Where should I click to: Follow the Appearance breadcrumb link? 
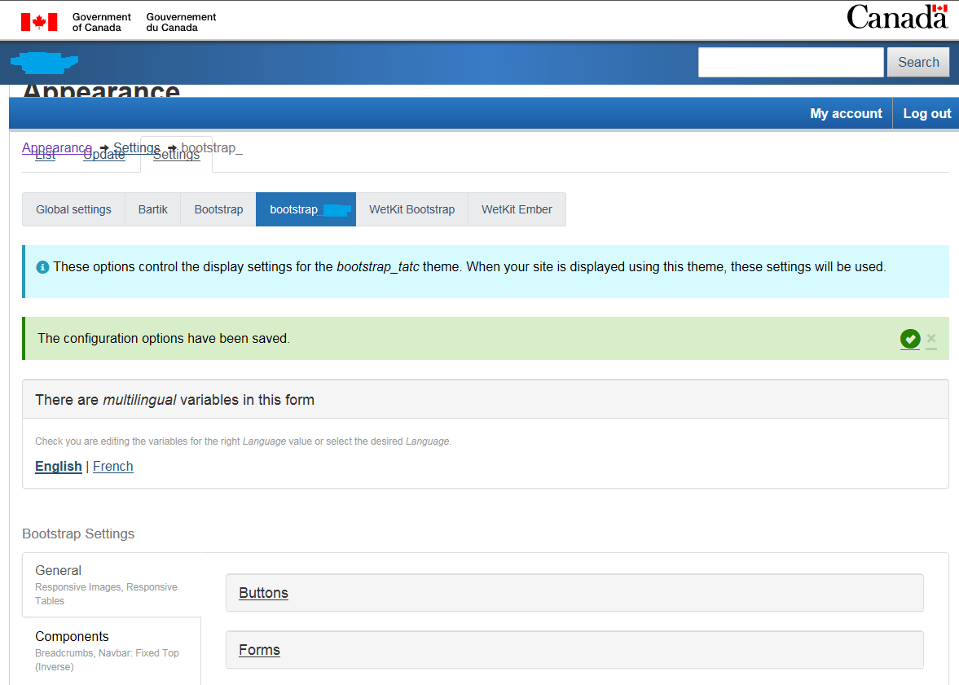pos(57,147)
